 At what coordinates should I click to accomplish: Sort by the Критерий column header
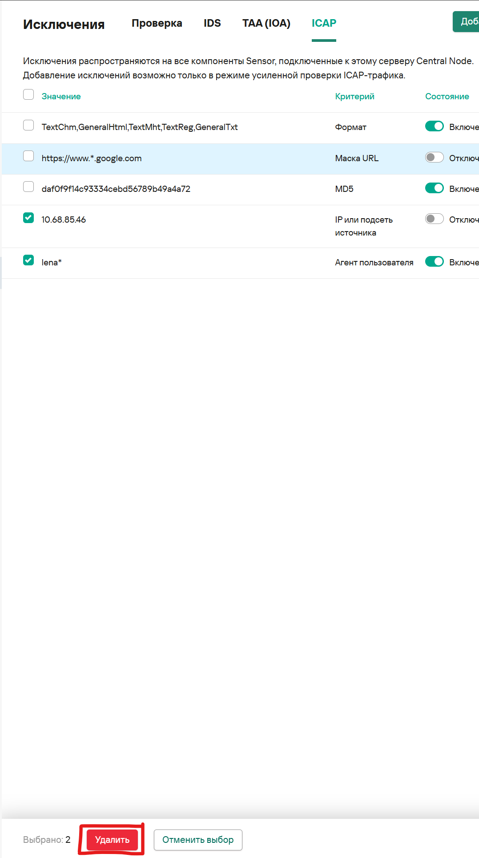pyautogui.click(x=355, y=97)
